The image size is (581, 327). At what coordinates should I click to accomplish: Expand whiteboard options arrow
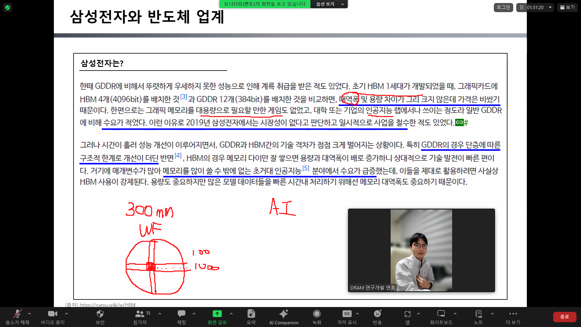pos(455,314)
